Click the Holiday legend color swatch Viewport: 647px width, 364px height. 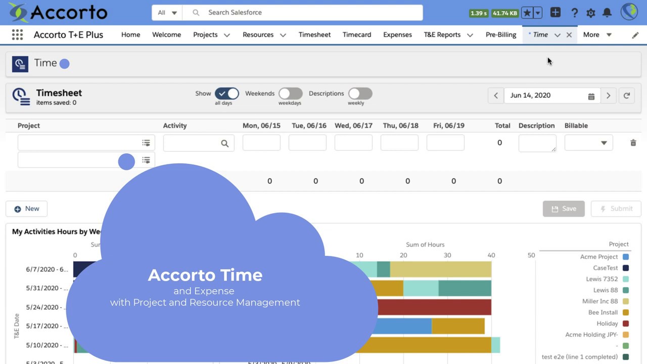pos(626,324)
